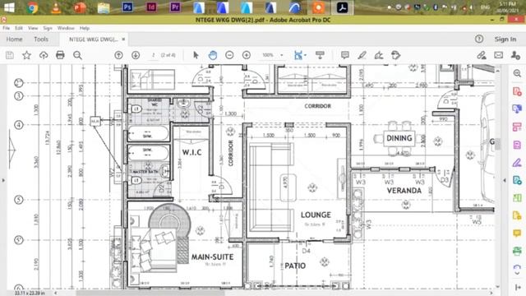The width and height of the screenshot is (526, 296).
Task: Add document to starred favorites
Action: pos(26,55)
